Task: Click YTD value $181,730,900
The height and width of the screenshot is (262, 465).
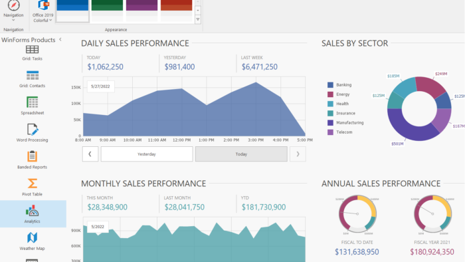Action: coord(264,207)
